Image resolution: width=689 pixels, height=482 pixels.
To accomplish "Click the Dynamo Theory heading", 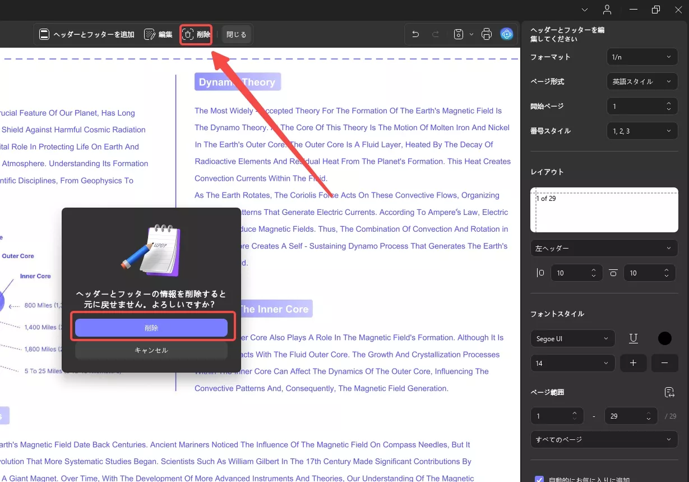I will (238, 82).
